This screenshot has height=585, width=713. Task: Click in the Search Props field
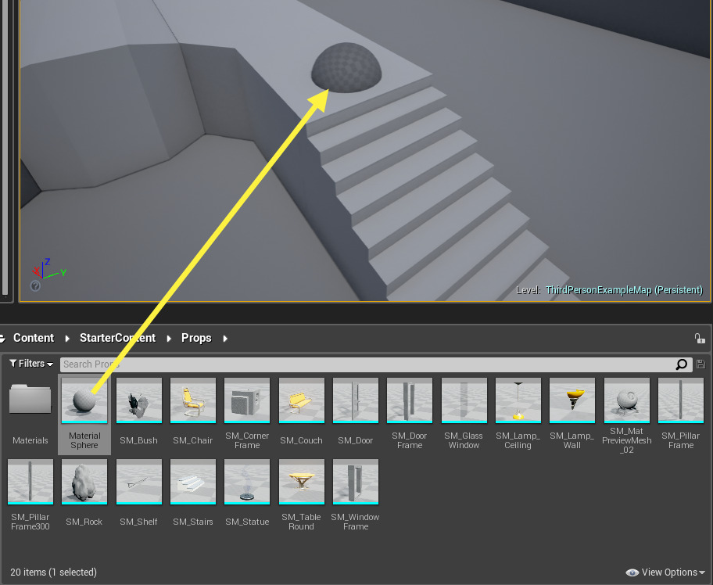coord(367,364)
